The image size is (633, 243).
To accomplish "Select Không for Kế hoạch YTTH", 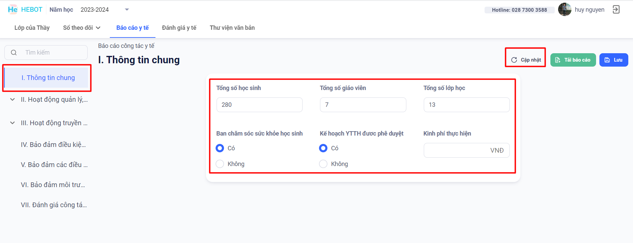I will pyautogui.click(x=323, y=164).
